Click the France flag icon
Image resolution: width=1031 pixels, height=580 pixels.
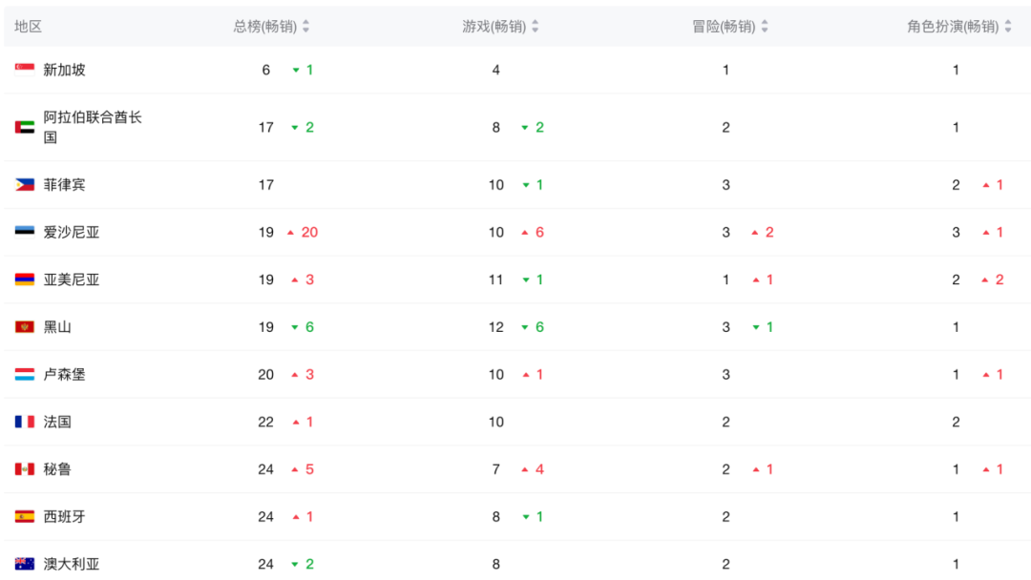[25, 422]
